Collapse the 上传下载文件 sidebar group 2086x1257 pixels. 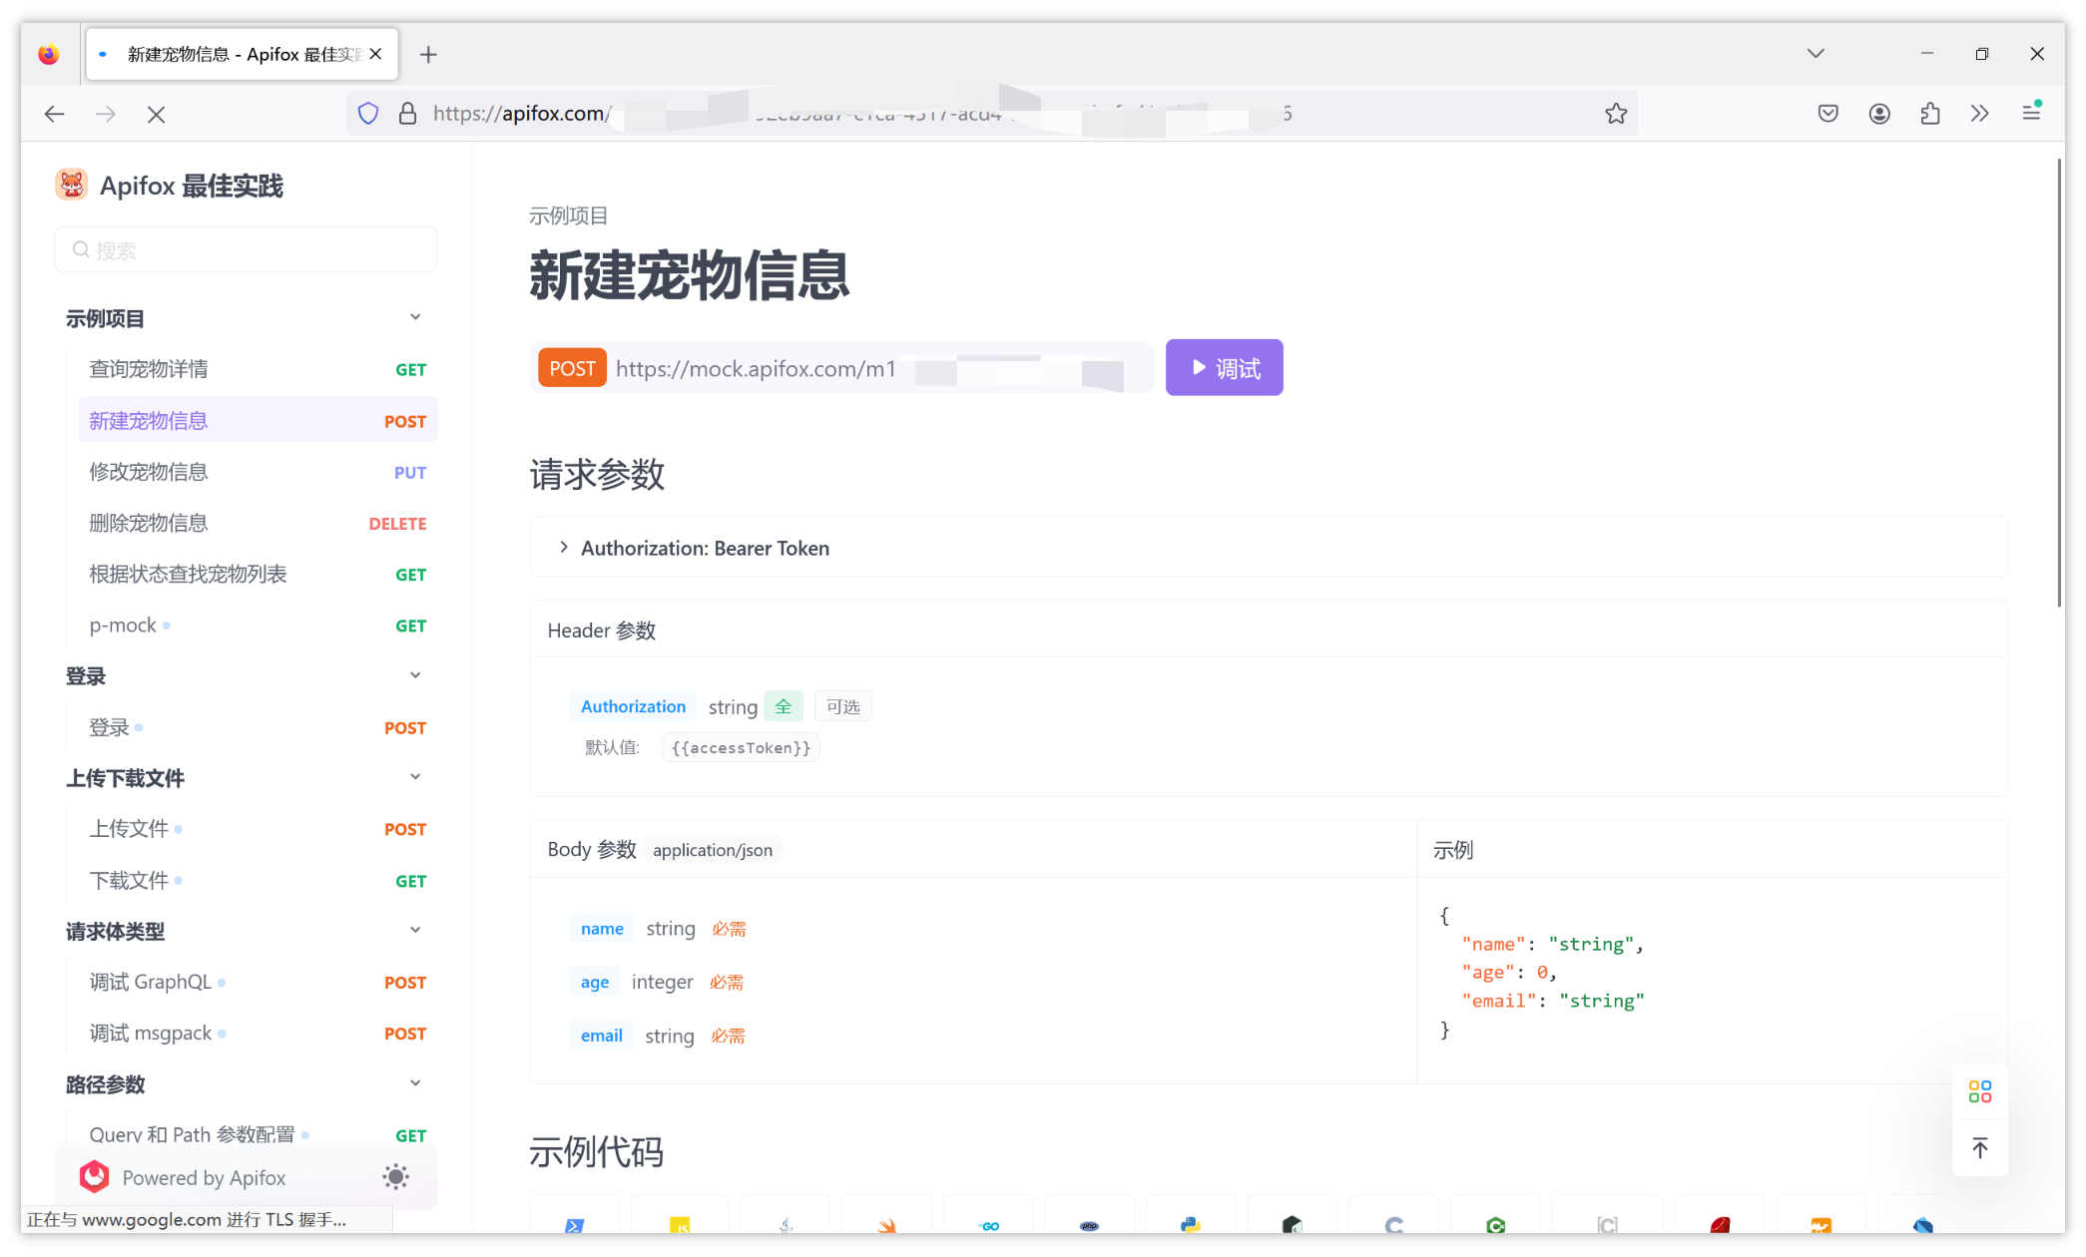[x=415, y=776]
